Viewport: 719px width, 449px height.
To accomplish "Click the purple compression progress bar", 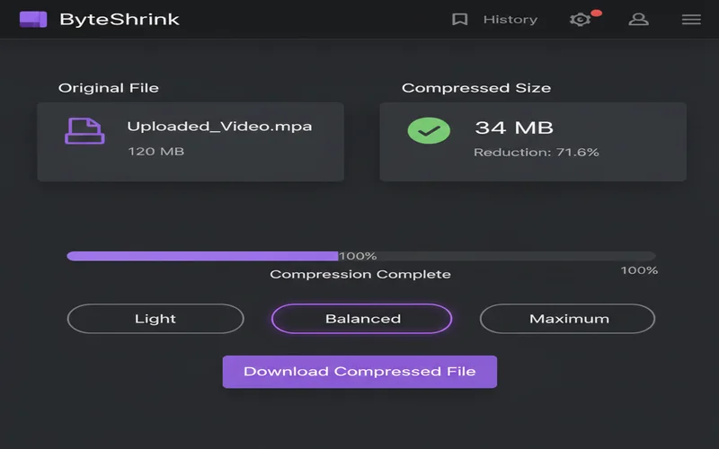I will coord(202,256).
